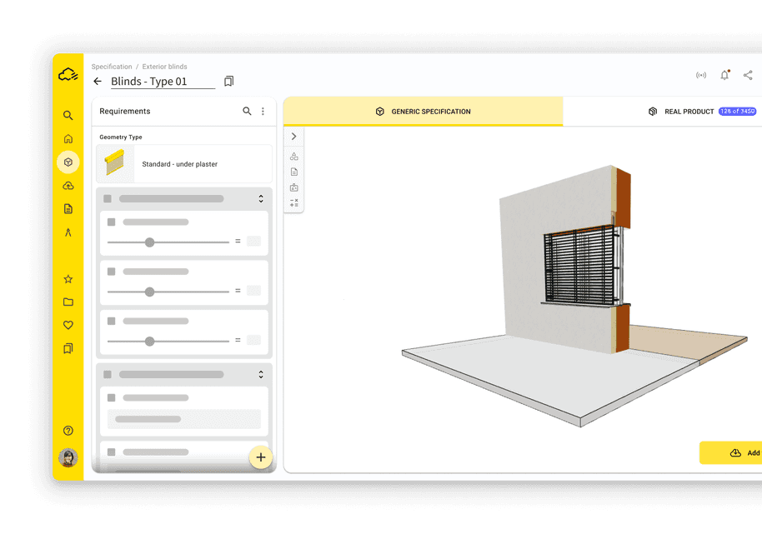The width and height of the screenshot is (762, 534).
Task: Open the Favorites star in the sidebar
Action: pos(68,278)
